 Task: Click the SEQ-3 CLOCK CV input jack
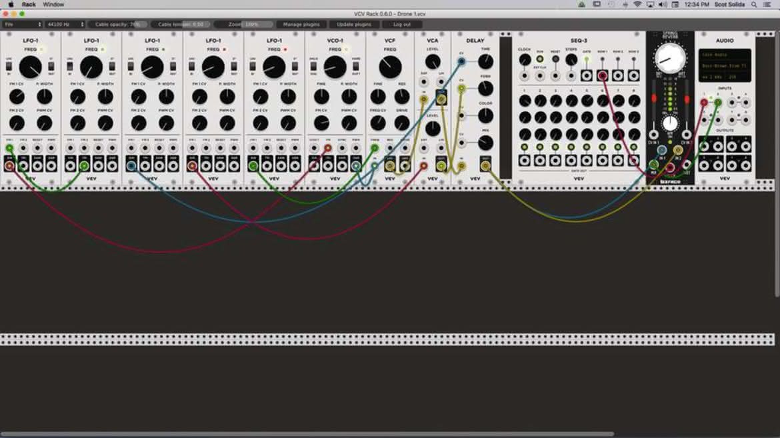point(524,75)
